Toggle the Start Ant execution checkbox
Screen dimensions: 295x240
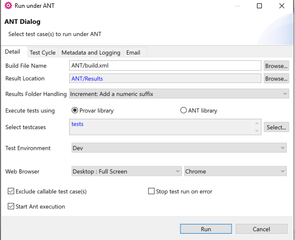click(12, 206)
